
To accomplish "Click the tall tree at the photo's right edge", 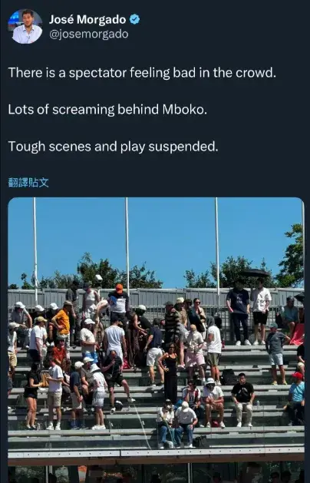I will (292, 256).
